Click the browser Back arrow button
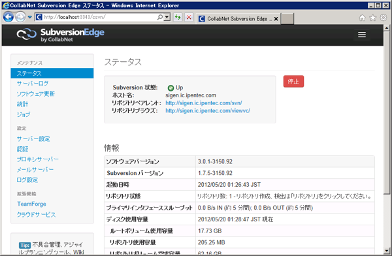 (8, 17)
